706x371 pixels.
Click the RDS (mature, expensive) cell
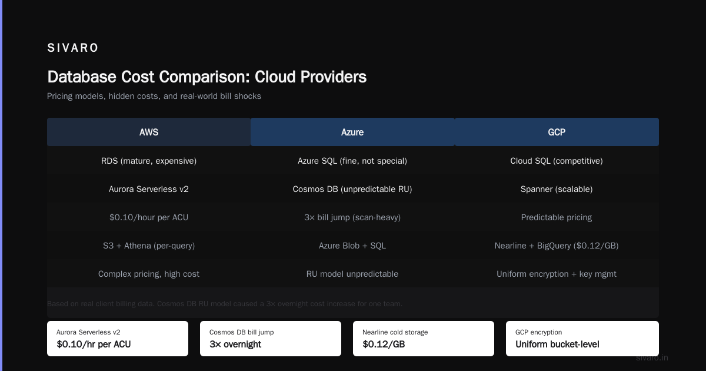(149, 161)
